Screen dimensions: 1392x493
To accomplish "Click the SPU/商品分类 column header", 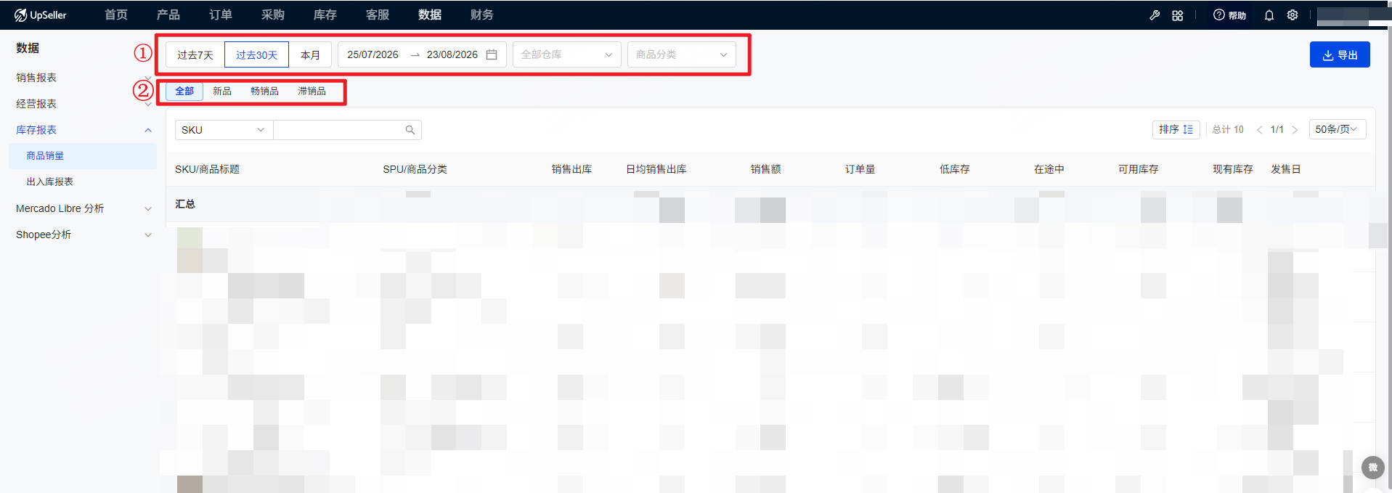I will (x=415, y=169).
